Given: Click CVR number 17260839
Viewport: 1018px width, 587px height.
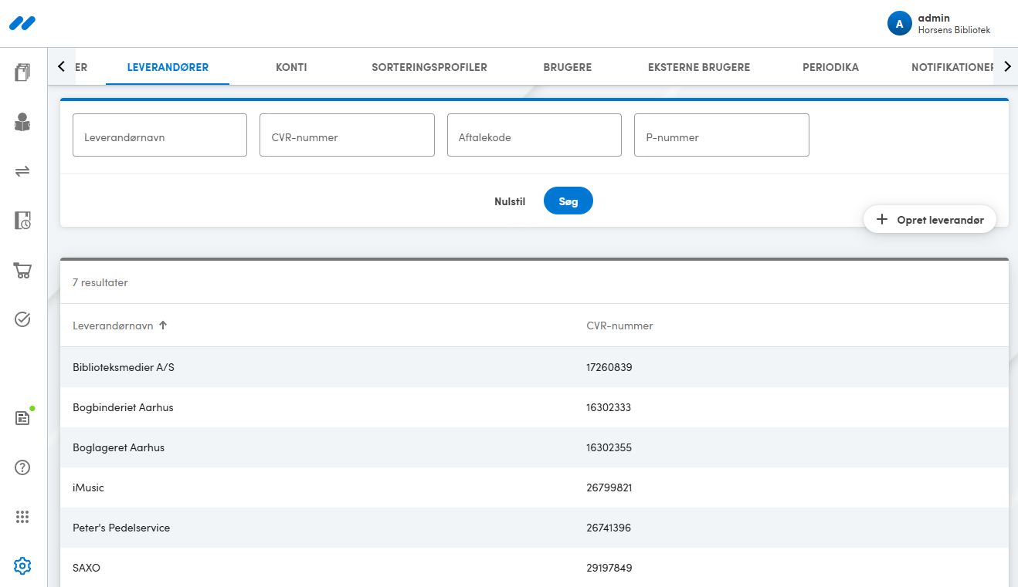Looking at the screenshot, I should click(x=609, y=367).
